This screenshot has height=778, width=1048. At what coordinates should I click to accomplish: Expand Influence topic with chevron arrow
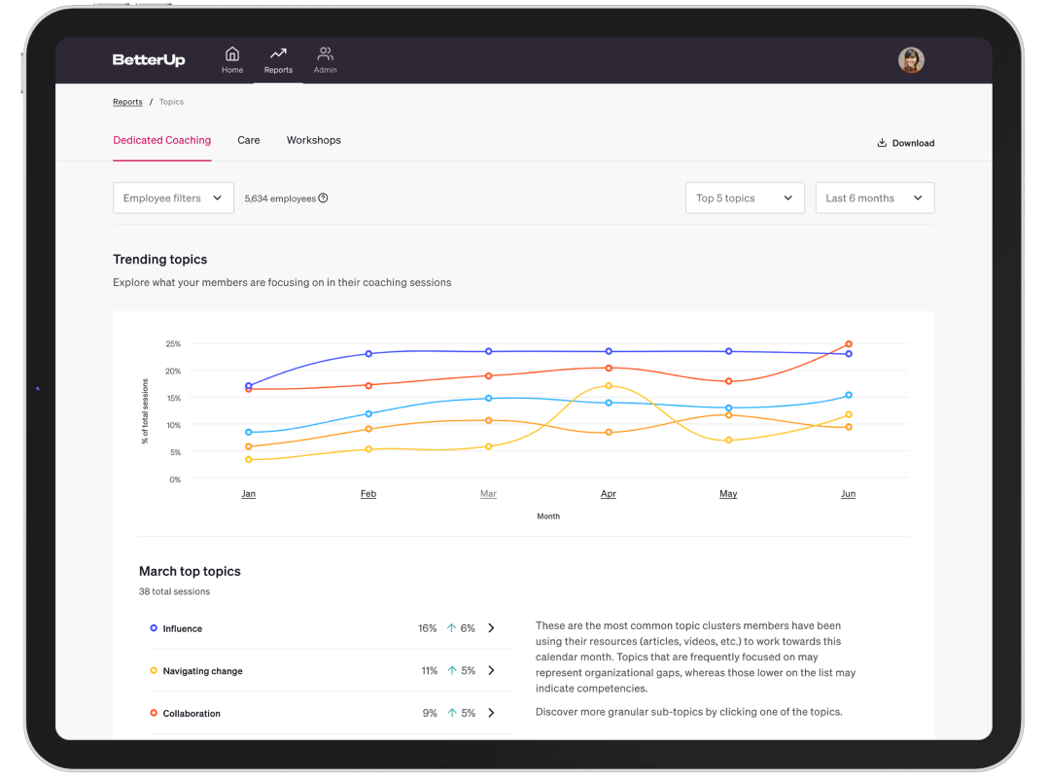click(491, 628)
